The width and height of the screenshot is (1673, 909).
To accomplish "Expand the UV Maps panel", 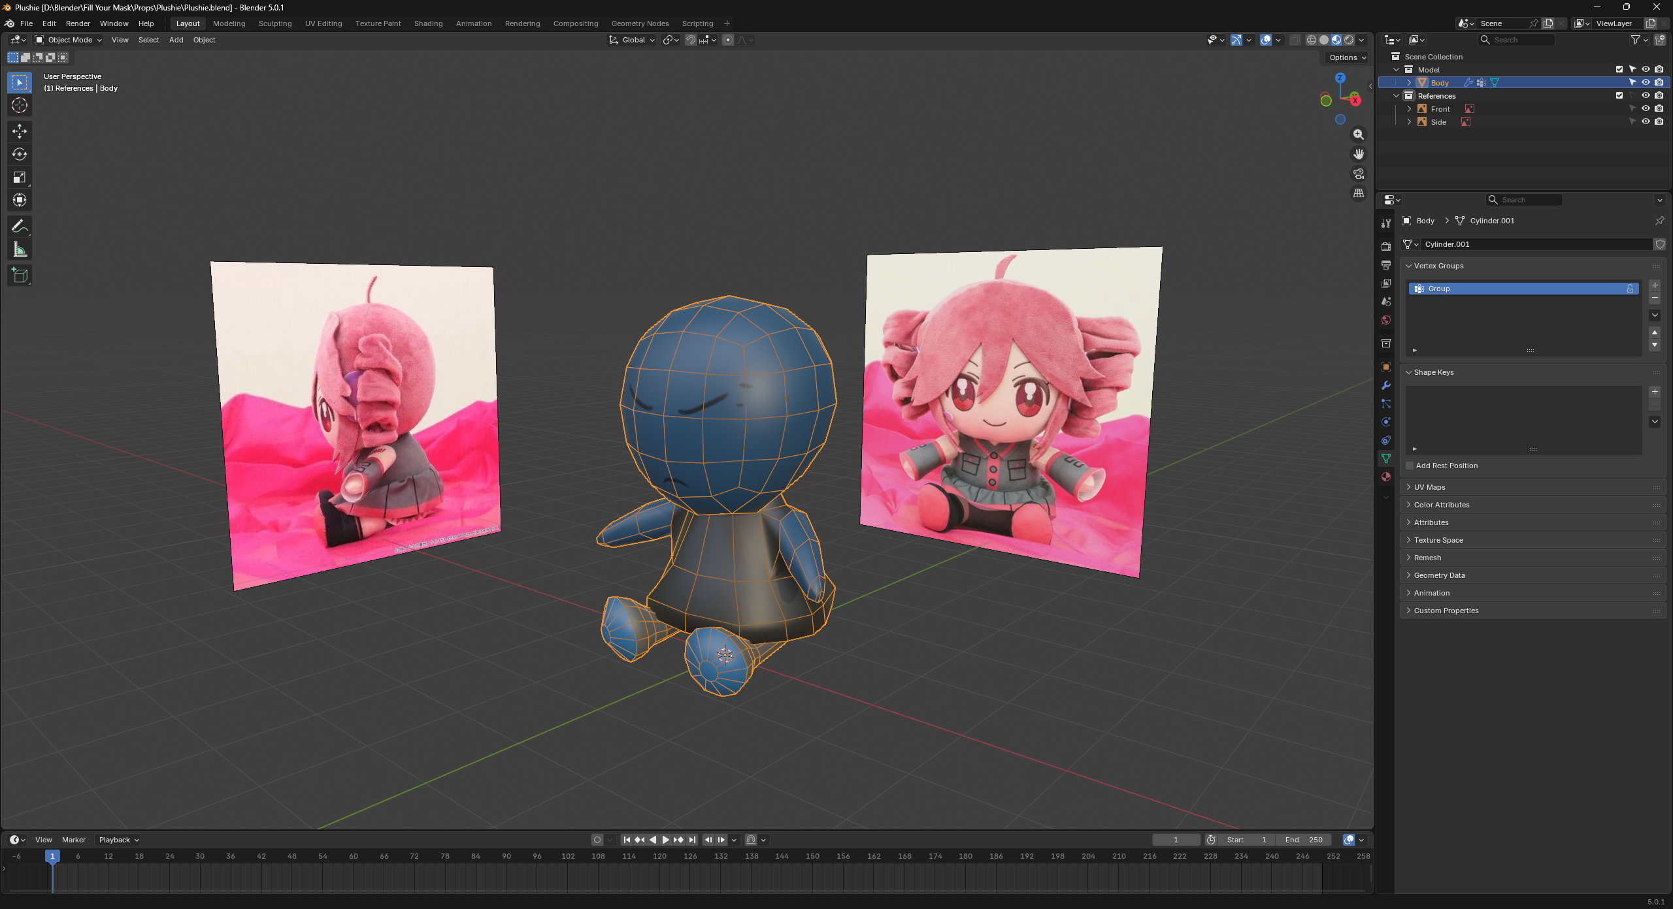I will [1531, 487].
